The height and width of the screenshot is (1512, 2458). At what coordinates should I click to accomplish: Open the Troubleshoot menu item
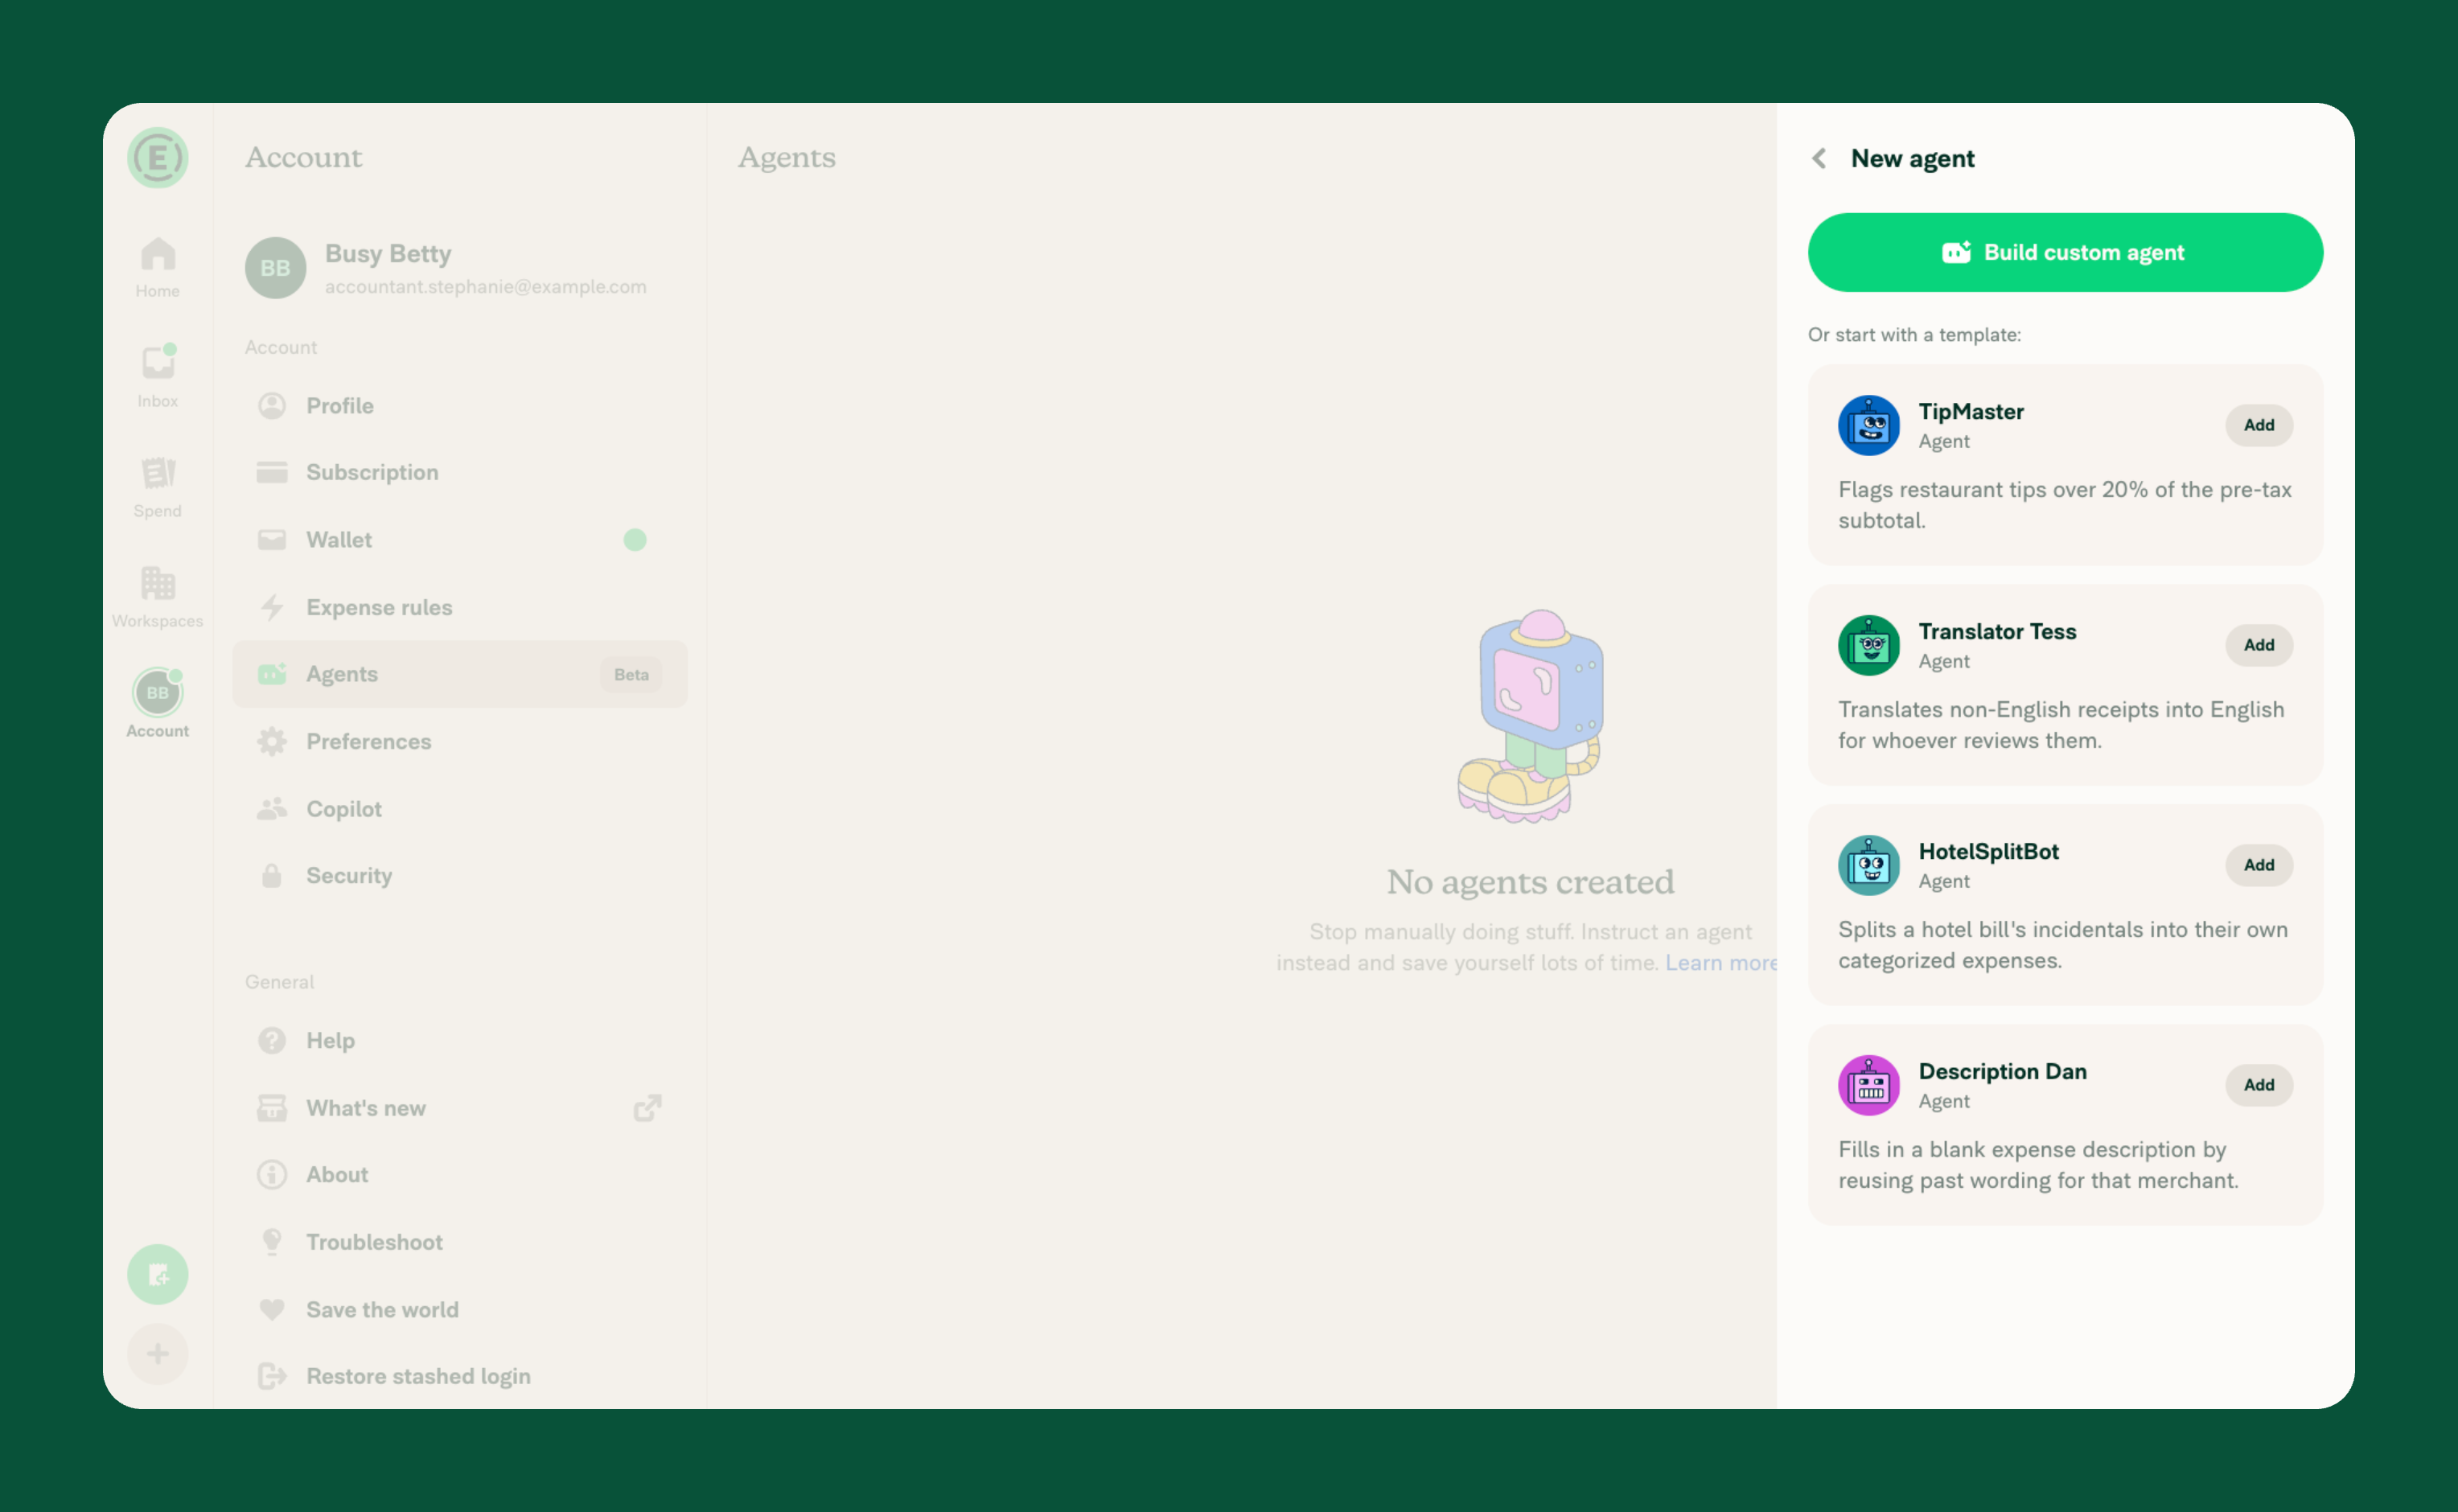point(460,1242)
